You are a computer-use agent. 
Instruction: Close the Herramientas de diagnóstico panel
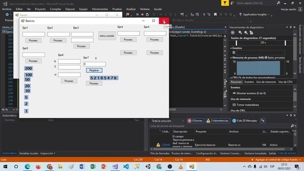click(294, 28)
